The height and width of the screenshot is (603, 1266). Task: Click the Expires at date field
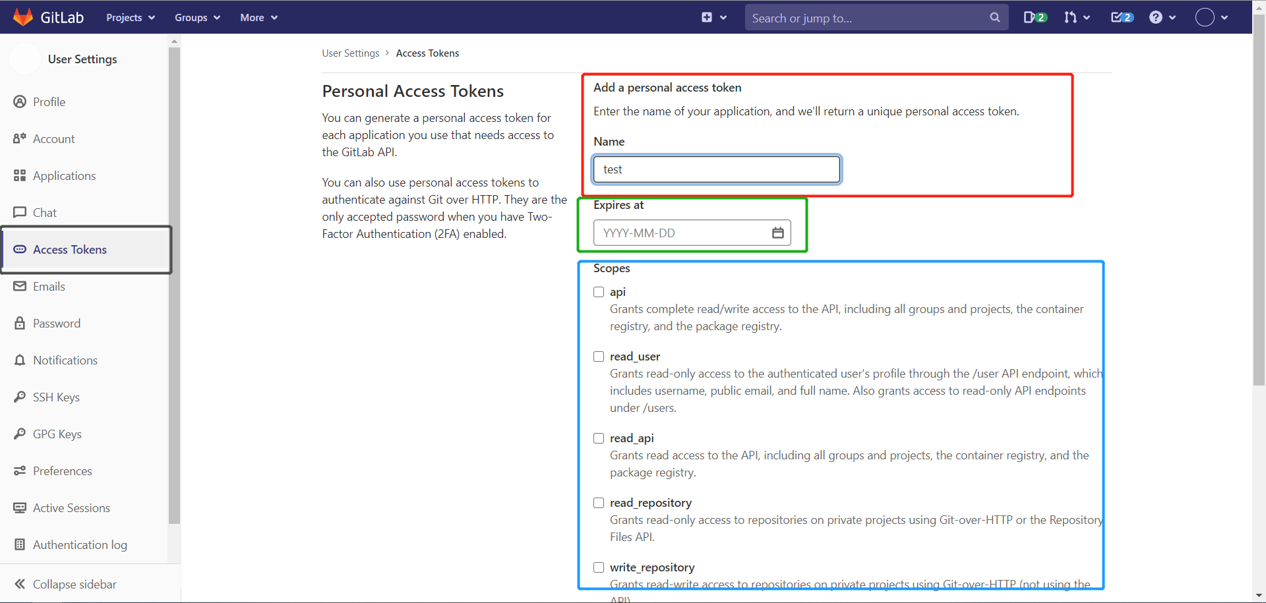coord(692,233)
